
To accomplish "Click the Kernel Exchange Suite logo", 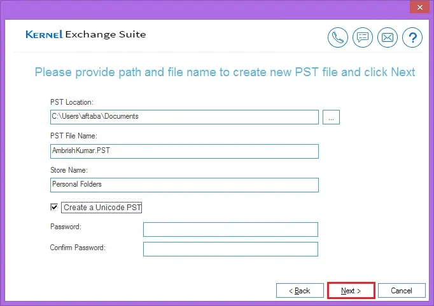I will (85, 34).
